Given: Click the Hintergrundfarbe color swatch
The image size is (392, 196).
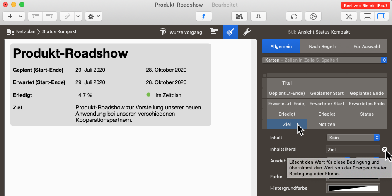Looking at the screenshot, I should tap(353, 188).
